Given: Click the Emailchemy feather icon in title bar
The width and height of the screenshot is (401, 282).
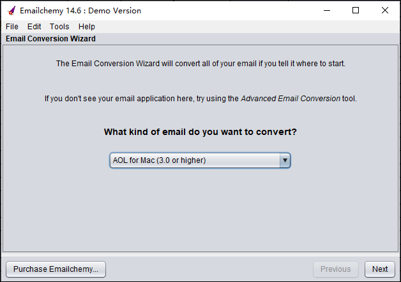Looking at the screenshot, I should (11, 10).
